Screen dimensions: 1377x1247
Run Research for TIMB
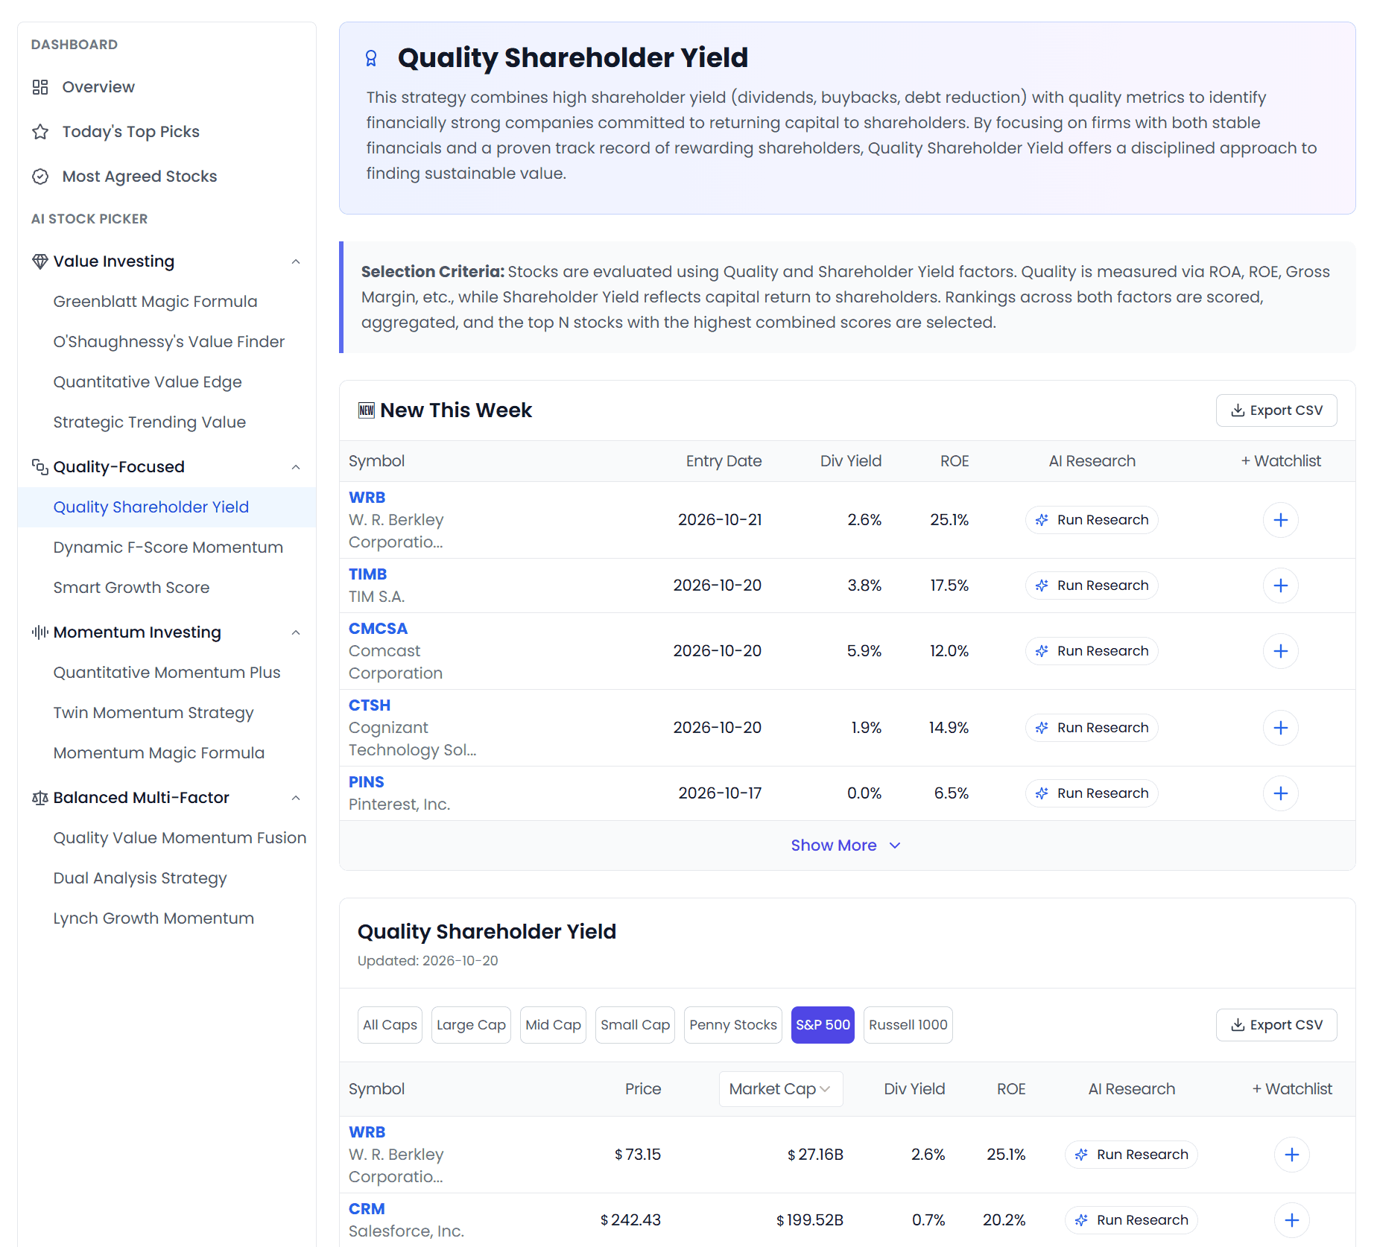(1092, 586)
